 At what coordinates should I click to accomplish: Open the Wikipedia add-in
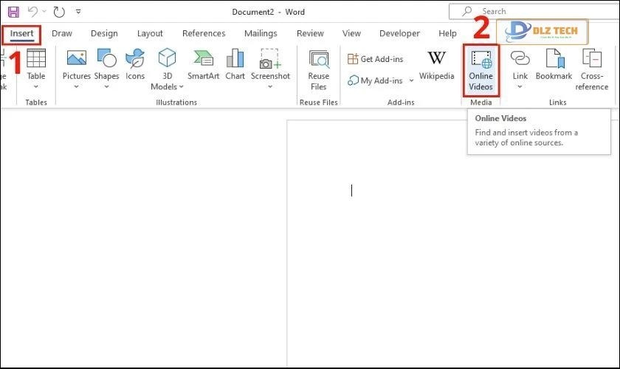(x=436, y=66)
